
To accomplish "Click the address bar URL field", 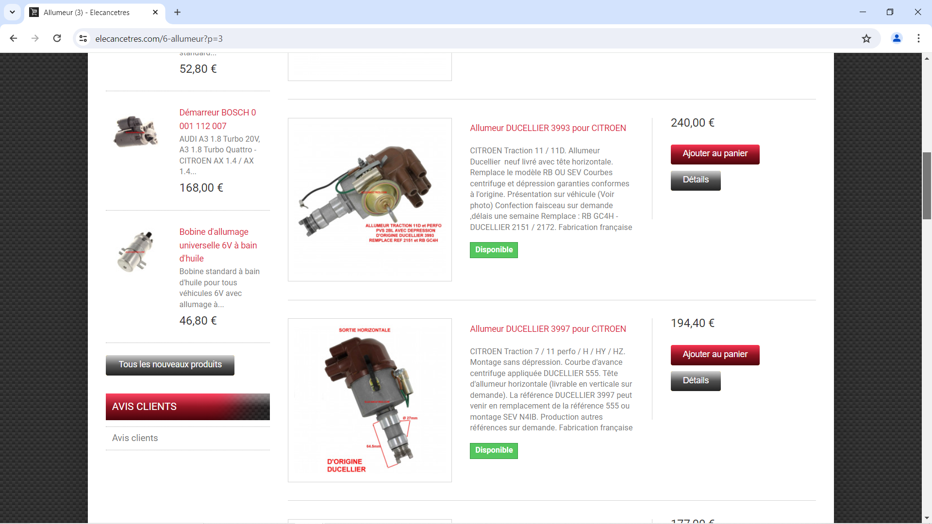I will pos(437,38).
